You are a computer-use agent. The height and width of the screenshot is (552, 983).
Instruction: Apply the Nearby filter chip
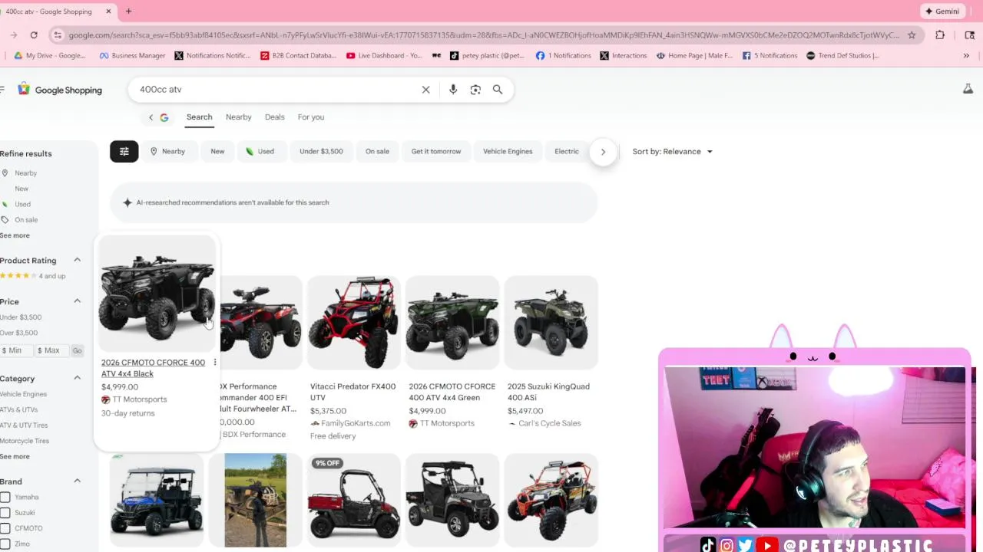pyautogui.click(x=167, y=151)
